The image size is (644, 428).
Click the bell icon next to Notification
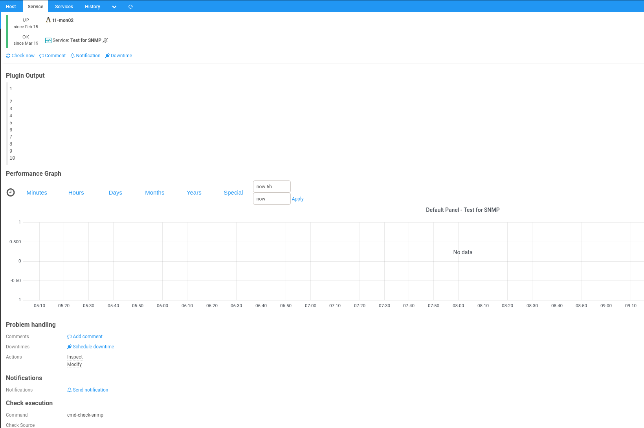72,55
